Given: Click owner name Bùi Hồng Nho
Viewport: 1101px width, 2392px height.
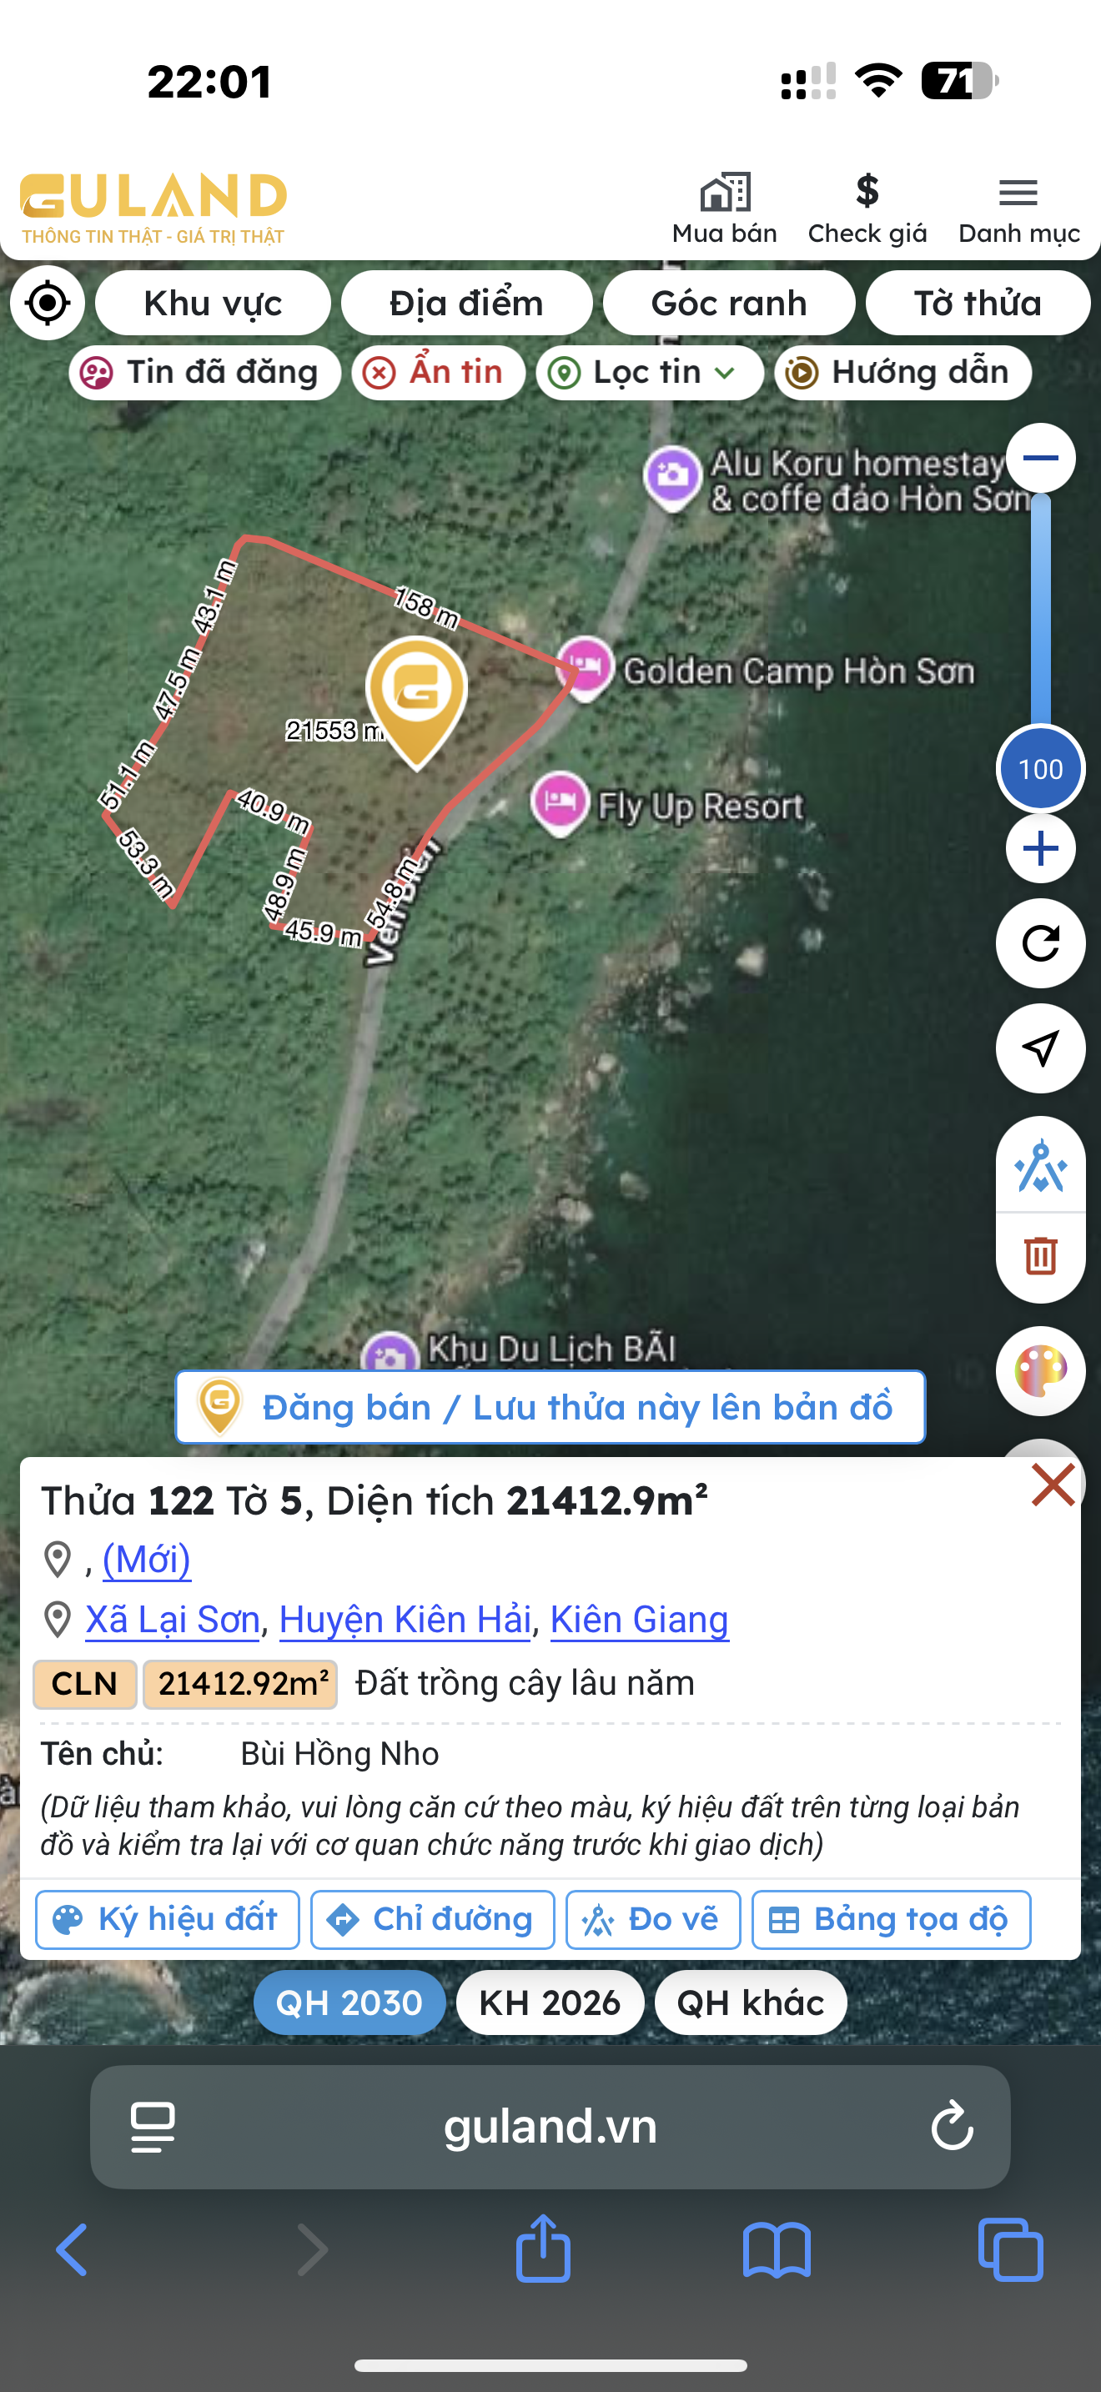Looking at the screenshot, I should coord(339,1754).
